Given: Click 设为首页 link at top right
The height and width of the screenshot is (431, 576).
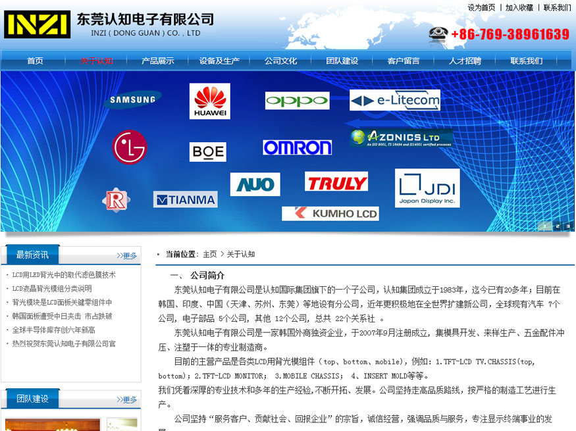Looking at the screenshot, I should coord(481,7).
